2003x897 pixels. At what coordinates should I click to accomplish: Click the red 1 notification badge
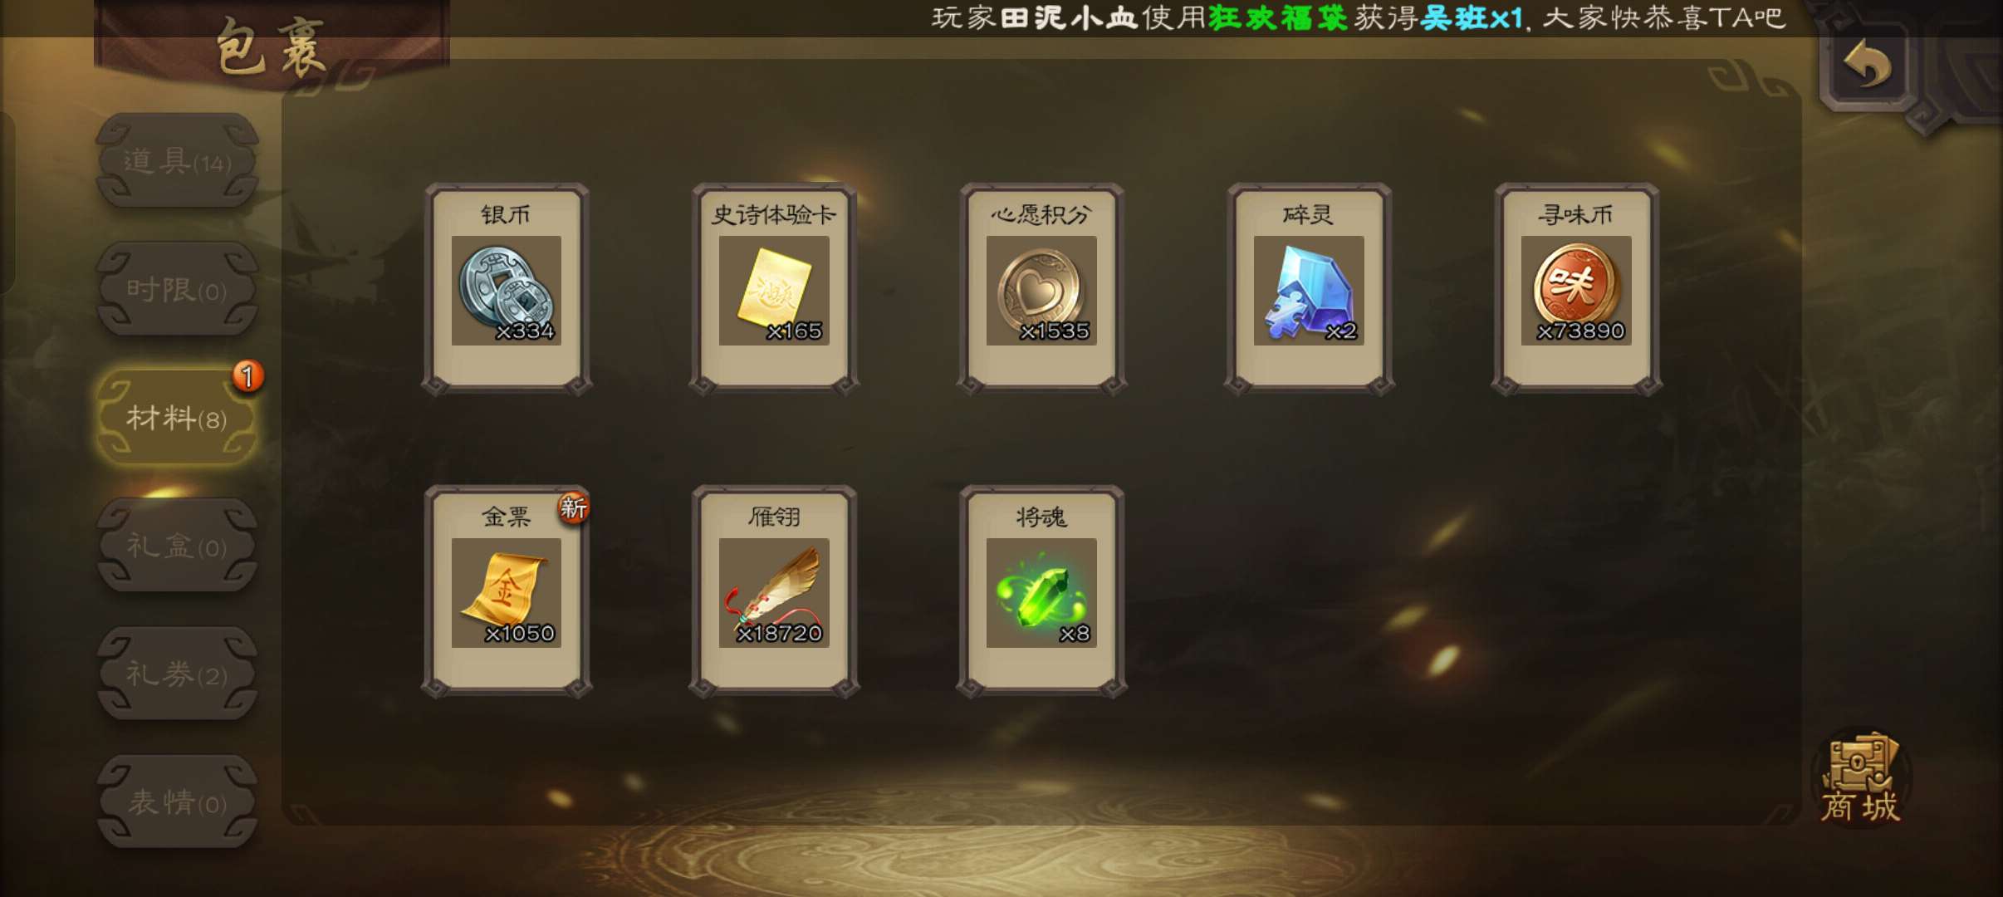click(x=247, y=376)
